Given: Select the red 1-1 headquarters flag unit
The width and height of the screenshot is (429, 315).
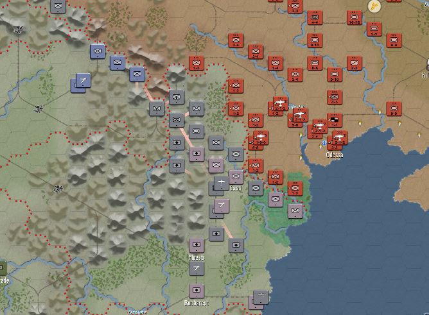Looking at the screenshot, I should (335, 120).
